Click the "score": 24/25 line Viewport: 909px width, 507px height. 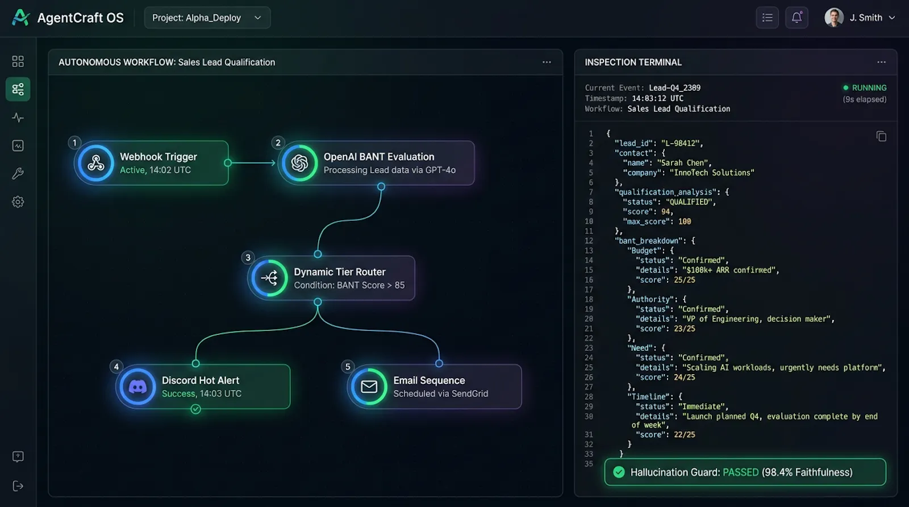[x=665, y=378]
